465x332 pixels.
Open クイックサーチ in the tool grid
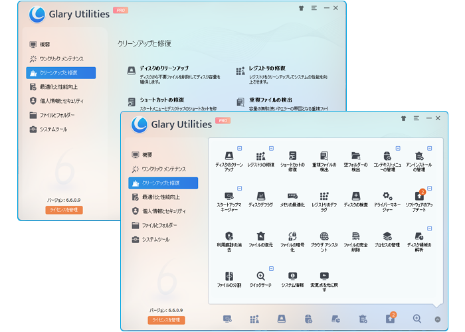[260, 280]
